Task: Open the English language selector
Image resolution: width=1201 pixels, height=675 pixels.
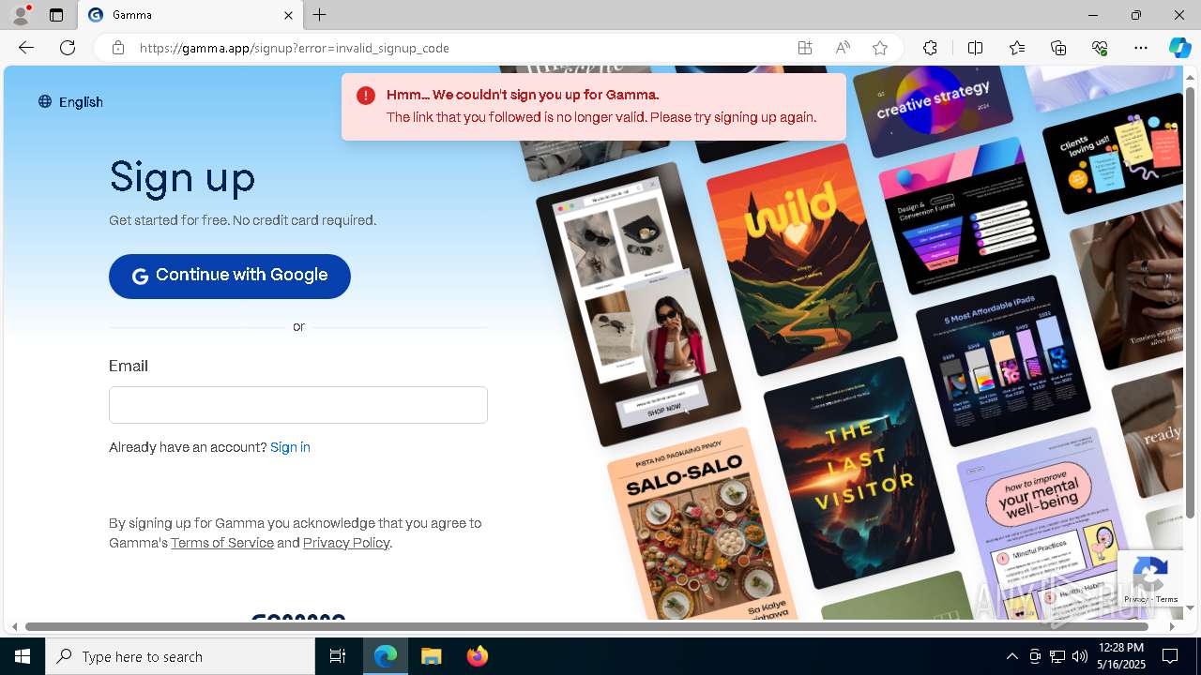Action: point(70,102)
